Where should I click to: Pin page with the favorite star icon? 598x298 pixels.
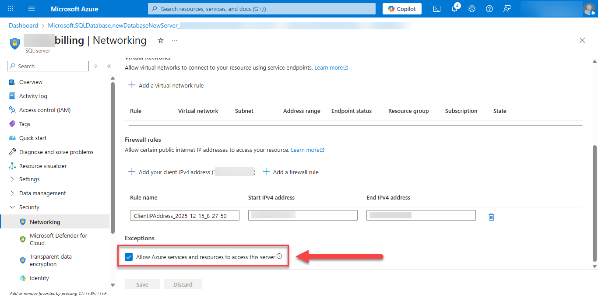pos(160,40)
